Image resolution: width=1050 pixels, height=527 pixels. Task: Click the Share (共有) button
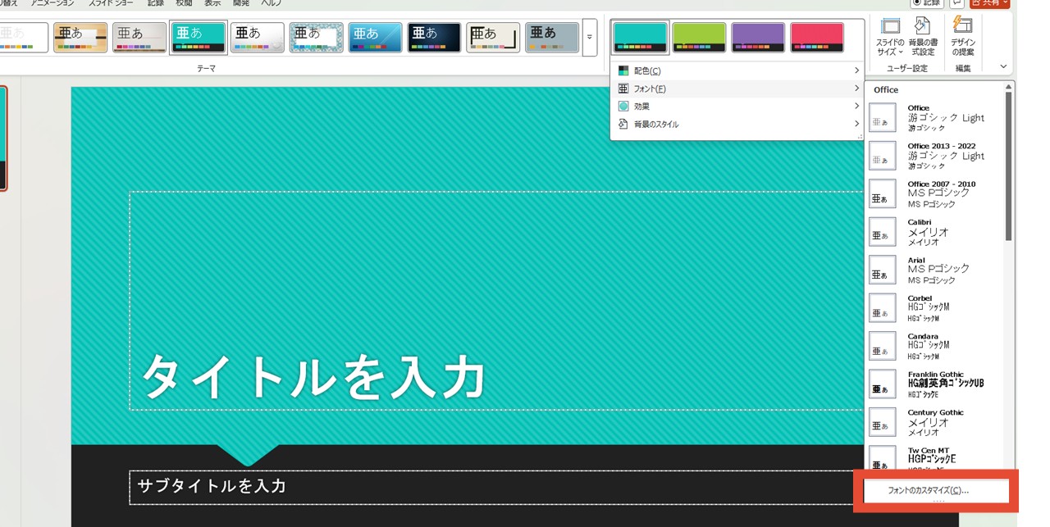(989, 3)
